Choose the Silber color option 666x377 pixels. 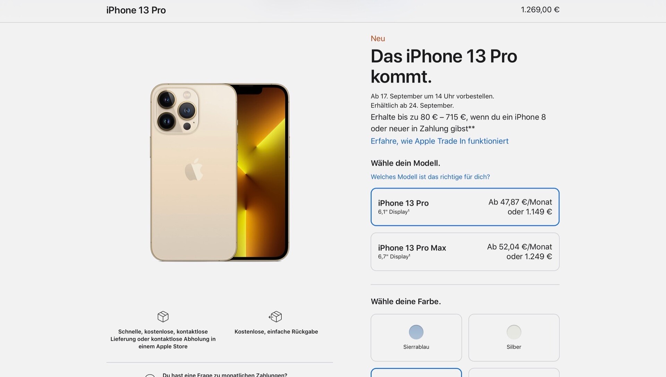[514, 337]
